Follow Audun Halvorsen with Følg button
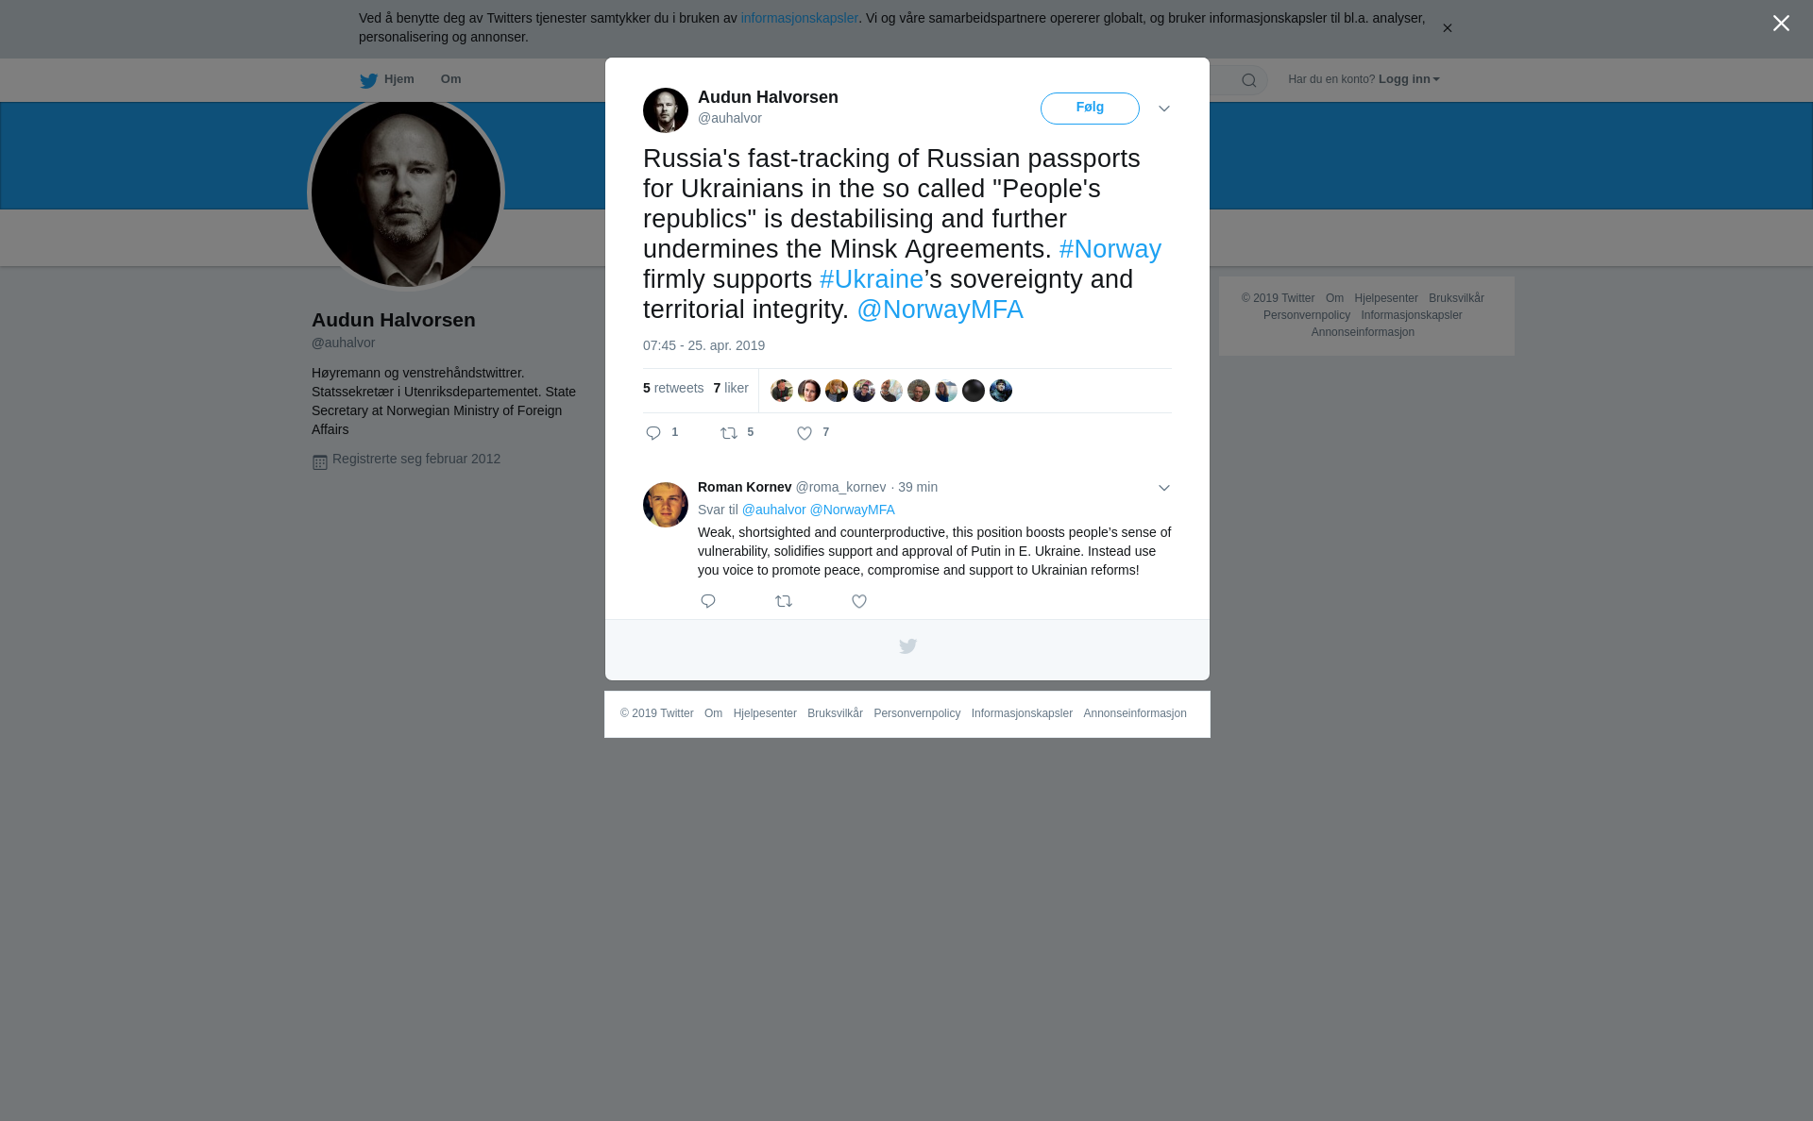Image resolution: width=1813 pixels, height=1121 pixels. pos(1090,109)
